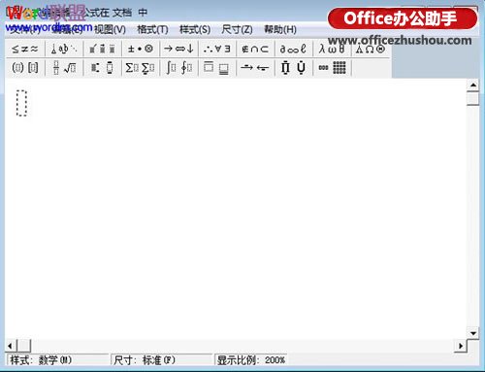Image resolution: width=485 pixels, height=372 pixels.
Task: Open the arrow symbols palette
Action: click(178, 49)
